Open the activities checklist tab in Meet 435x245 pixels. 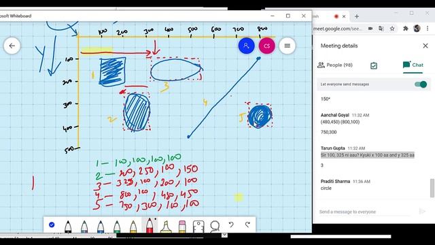(x=374, y=65)
